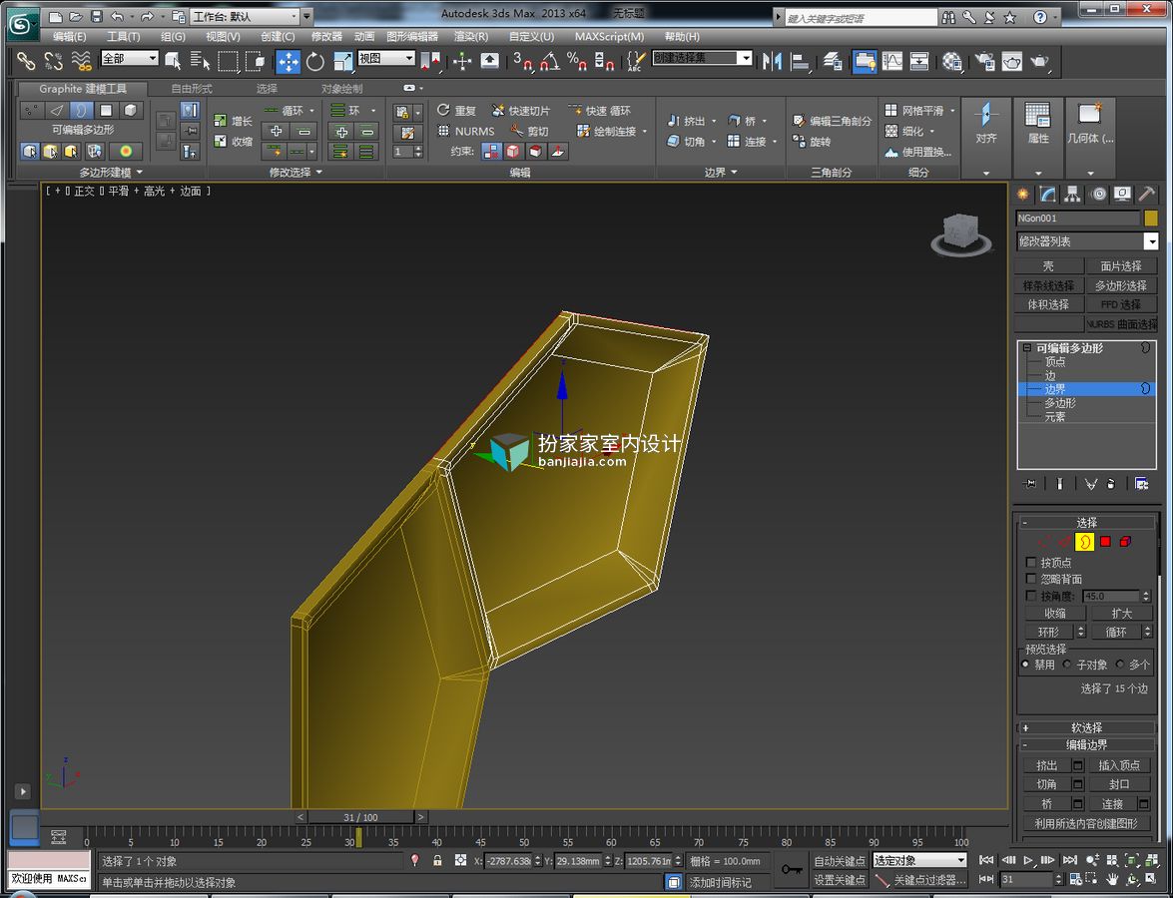Activate the Select and Scale tool
This screenshot has height=898, width=1173.
click(342, 61)
